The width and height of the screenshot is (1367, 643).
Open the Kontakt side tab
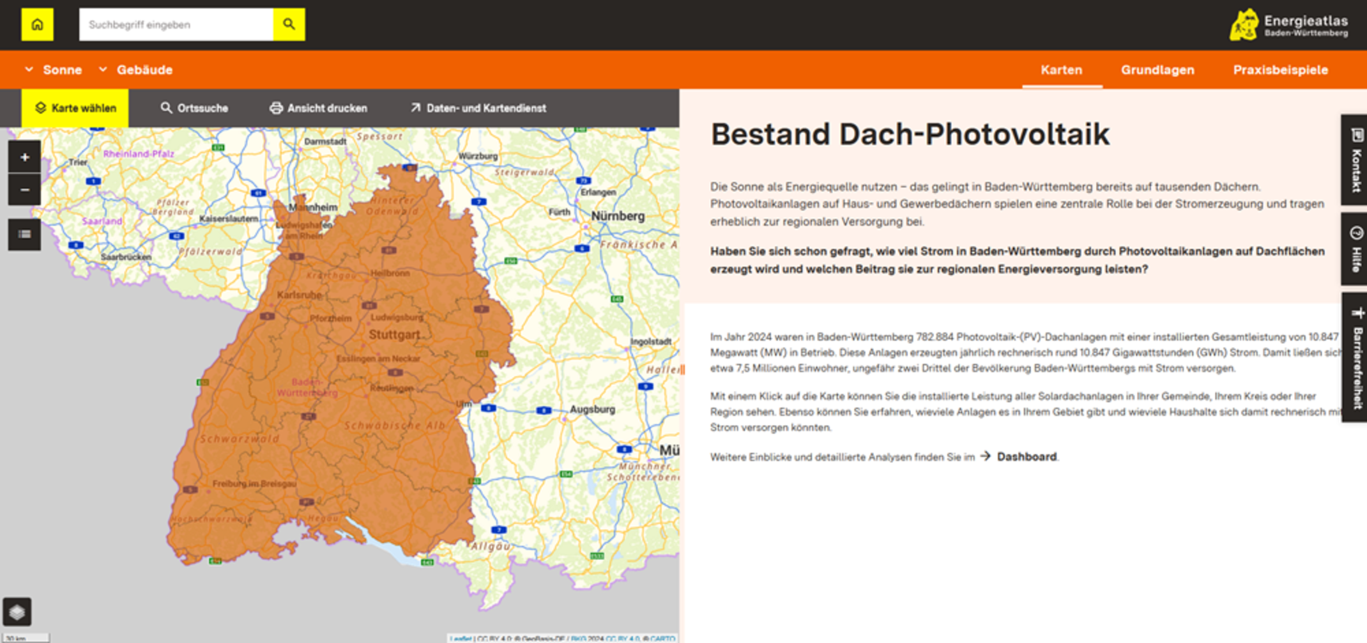tap(1356, 160)
